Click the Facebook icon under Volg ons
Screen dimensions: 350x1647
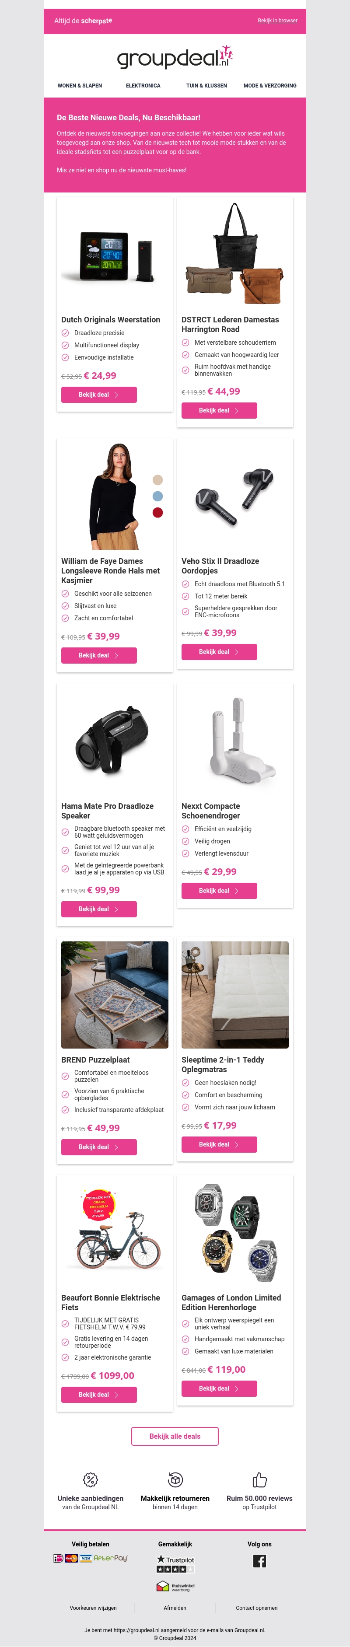click(x=259, y=1561)
